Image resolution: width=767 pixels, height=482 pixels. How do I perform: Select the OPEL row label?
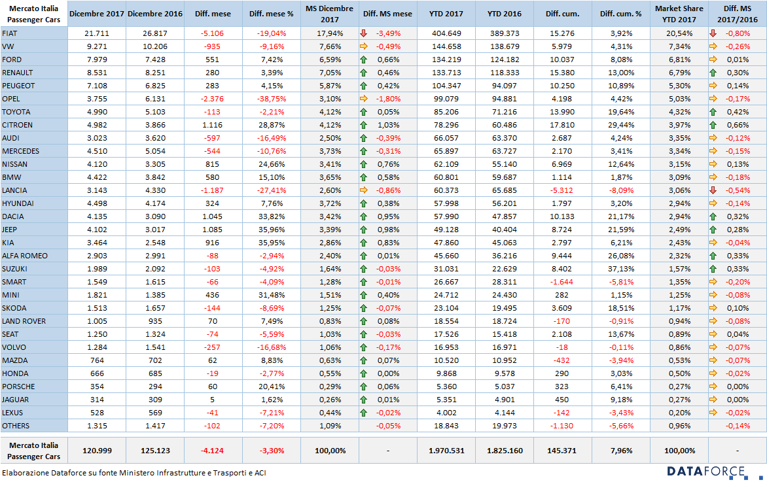(x=34, y=99)
